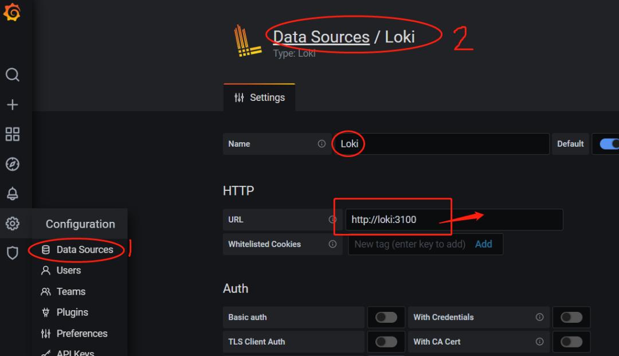Open the Dashboards grid icon
Screen dimensions: 619x356
(x=12, y=134)
